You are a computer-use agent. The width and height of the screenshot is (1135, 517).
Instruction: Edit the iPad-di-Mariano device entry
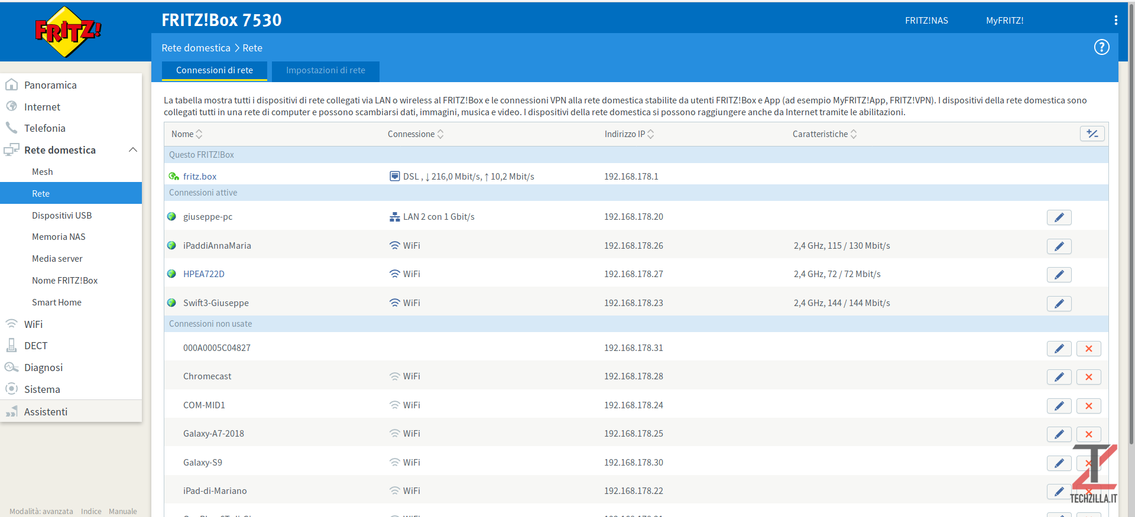coord(1059,492)
